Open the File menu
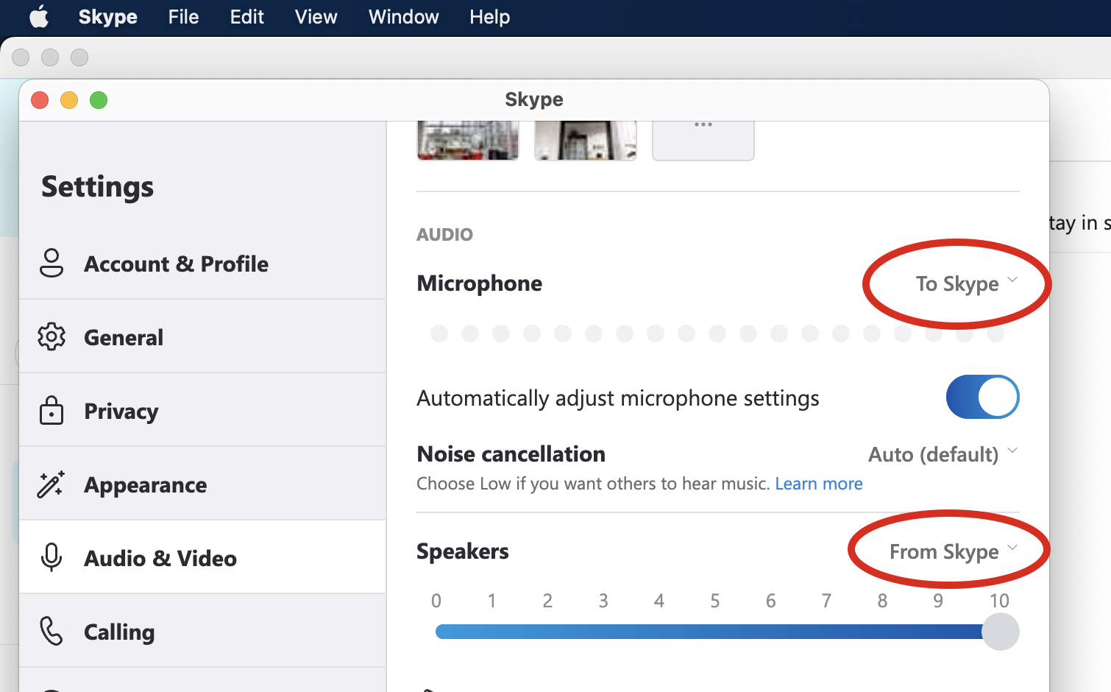This screenshot has height=692, width=1111. coord(183,17)
